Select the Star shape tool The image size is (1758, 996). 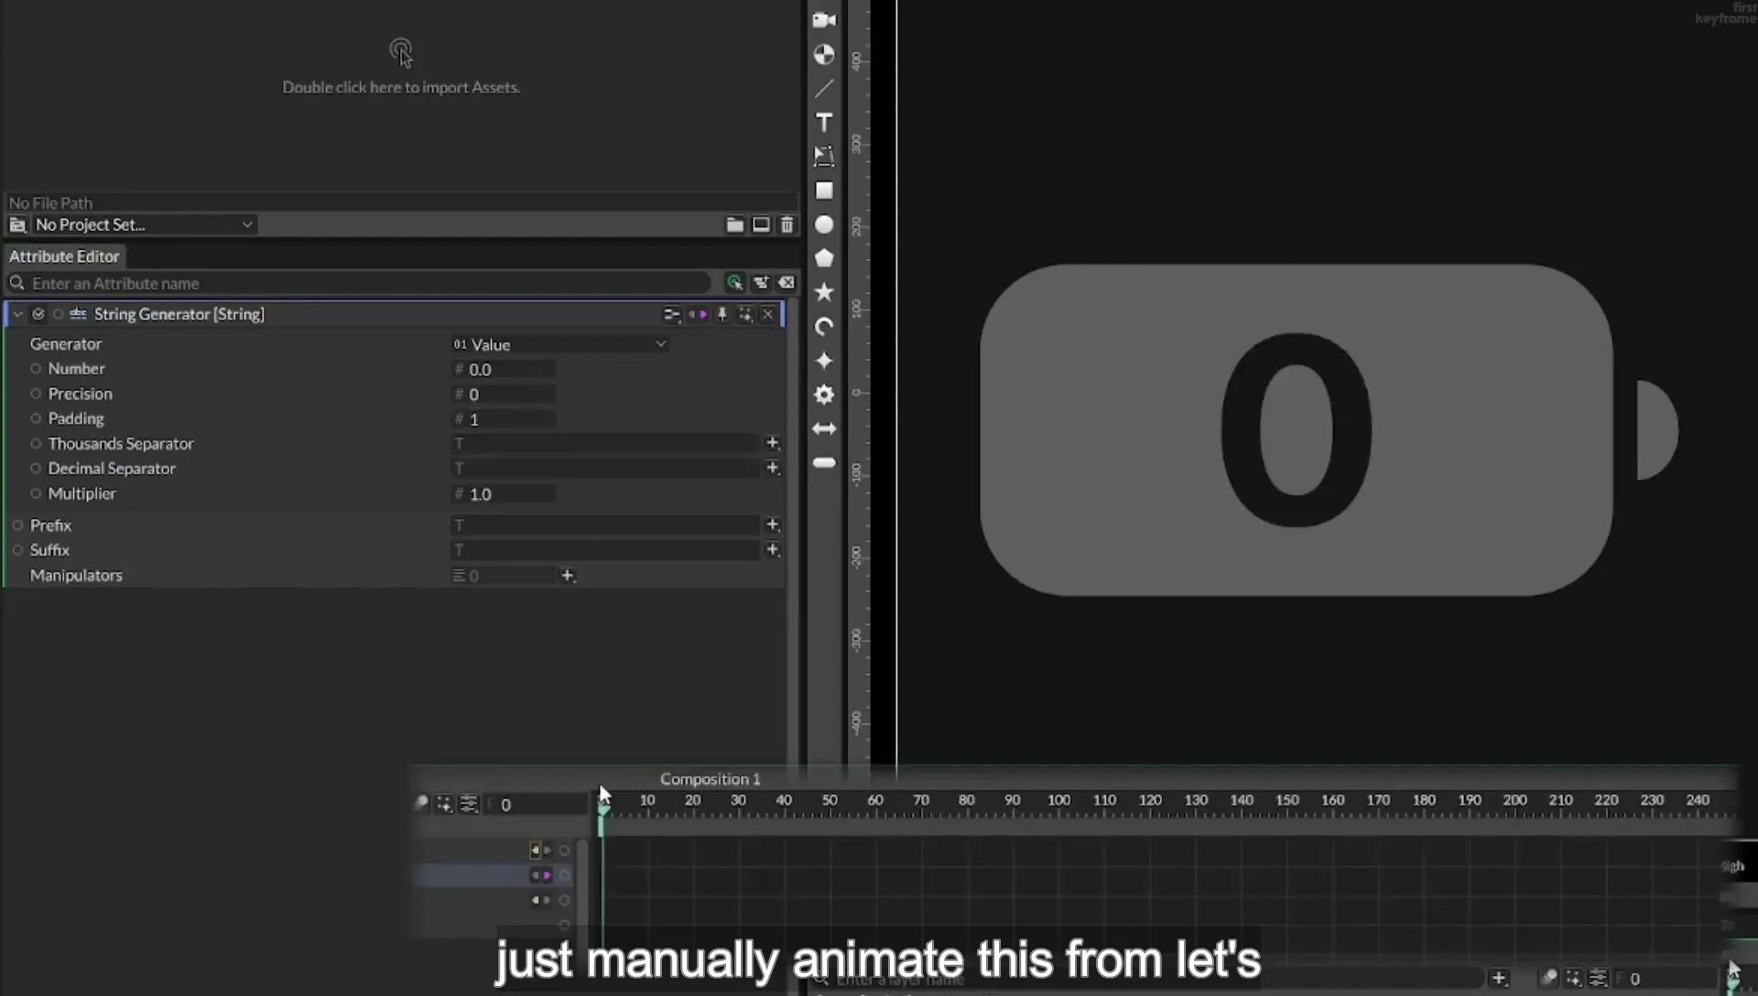pos(824,292)
